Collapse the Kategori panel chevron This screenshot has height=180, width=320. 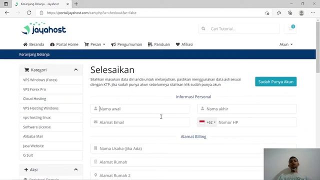76,70
